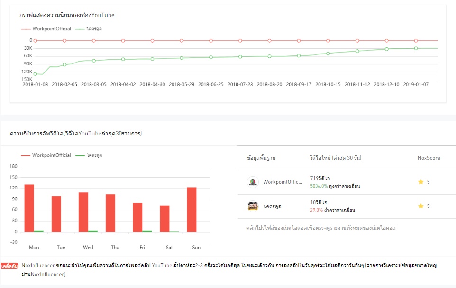Click star icon in โคตรคูล row
Image resolution: width=456 pixels, height=288 pixels.
pyautogui.click(x=420, y=207)
